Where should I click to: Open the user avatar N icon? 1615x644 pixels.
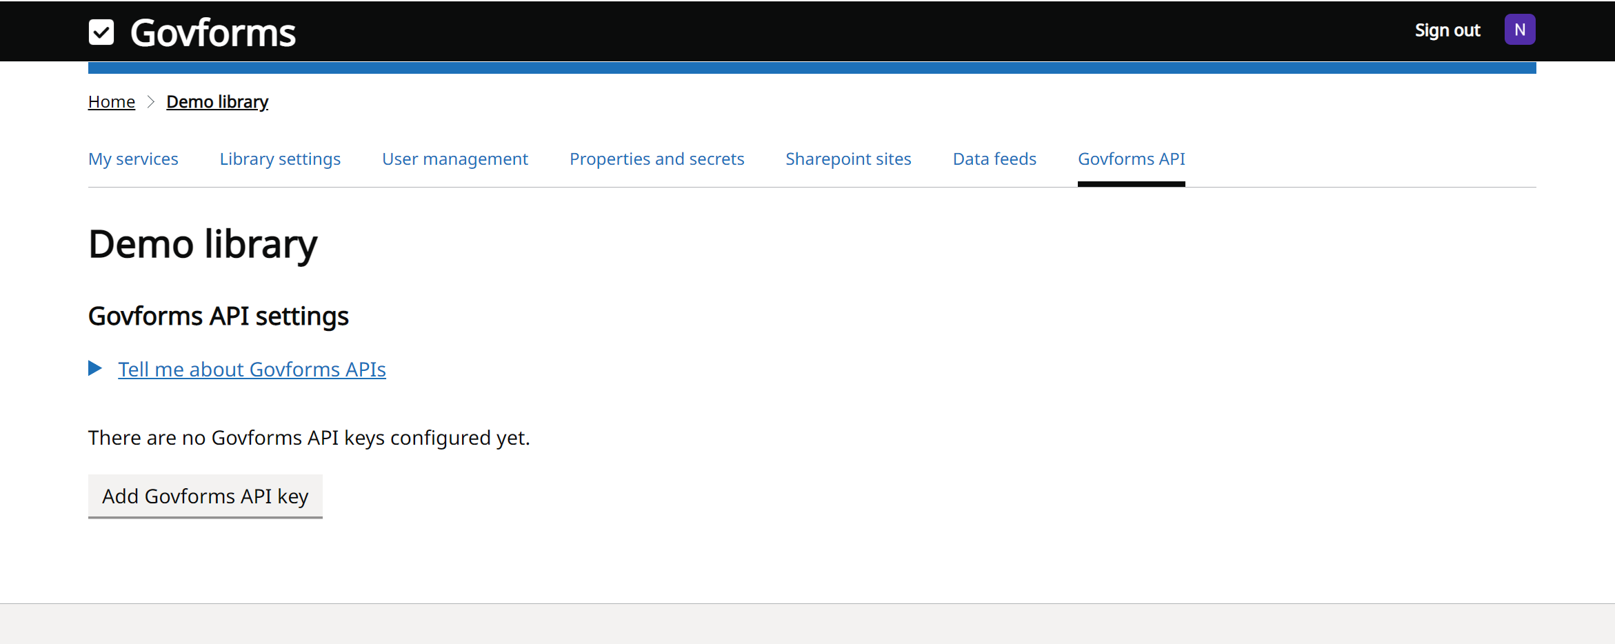(1519, 30)
